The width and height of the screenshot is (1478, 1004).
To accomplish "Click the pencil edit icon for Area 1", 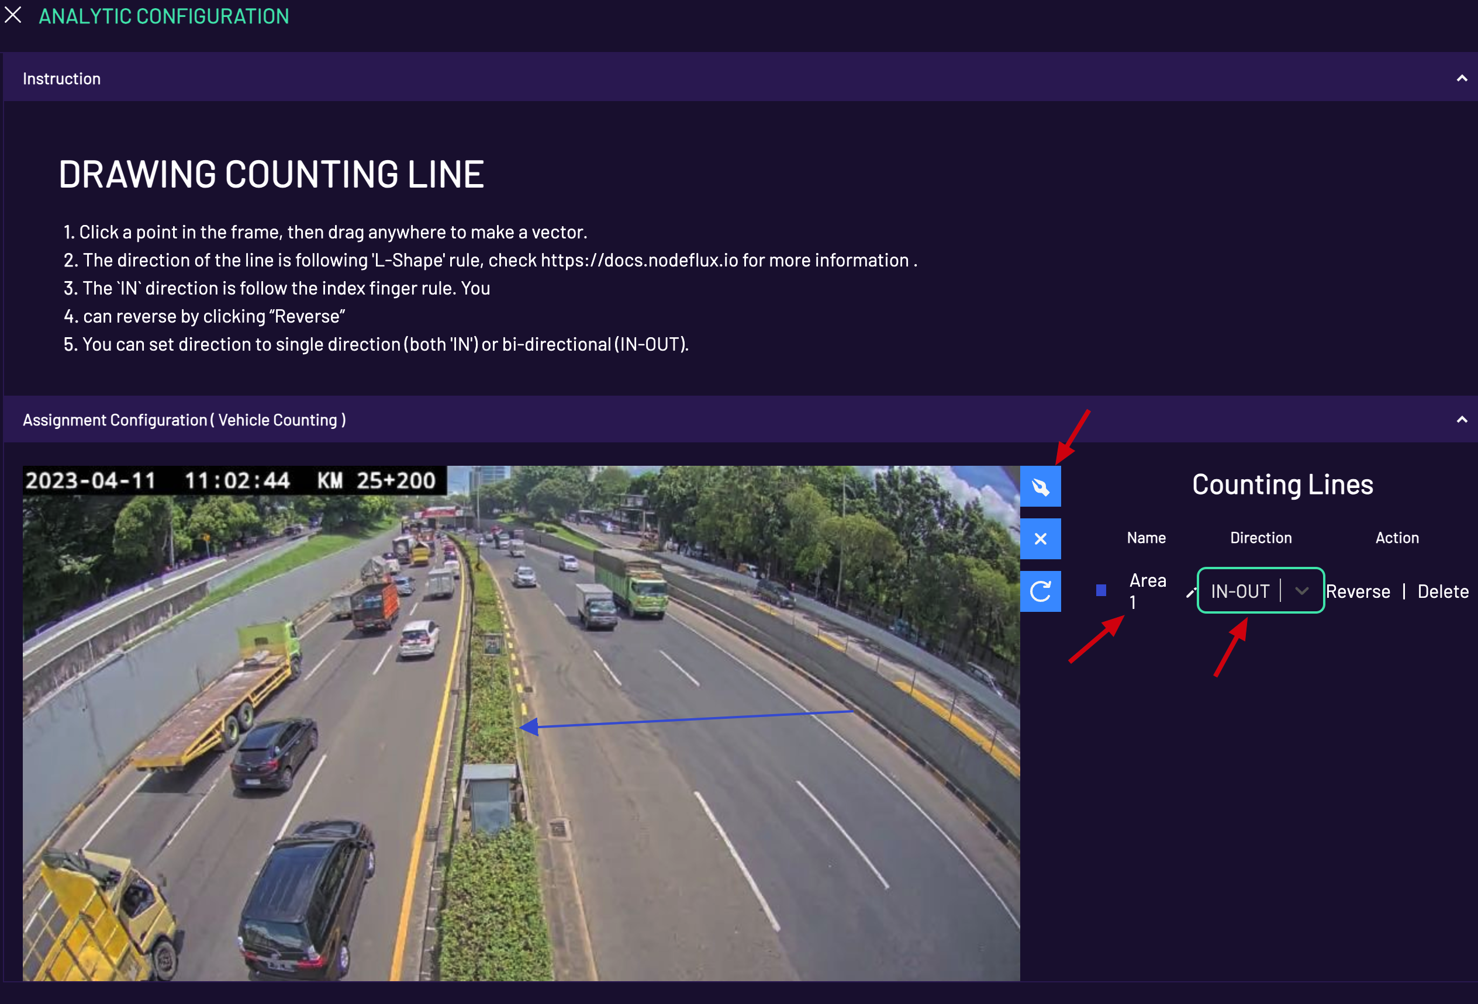I will tap(1190, 593).
